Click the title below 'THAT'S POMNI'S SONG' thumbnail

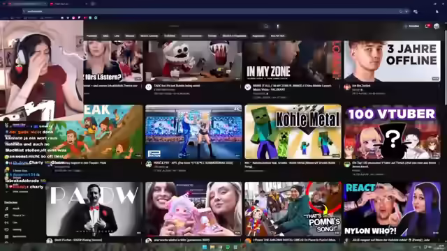click(x=294, y=240)
